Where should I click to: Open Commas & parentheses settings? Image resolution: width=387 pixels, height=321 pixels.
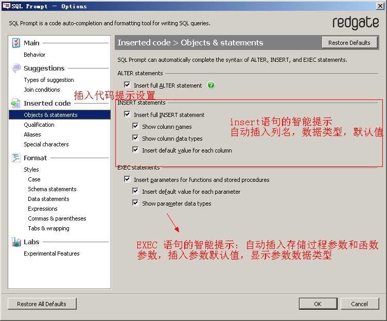click(x=57, y=218)
